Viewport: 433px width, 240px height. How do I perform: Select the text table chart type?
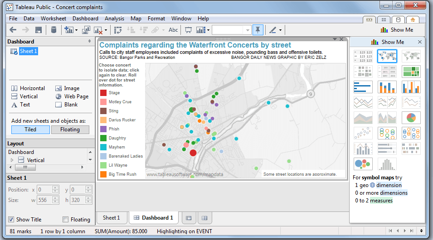(x=363, y=56)
